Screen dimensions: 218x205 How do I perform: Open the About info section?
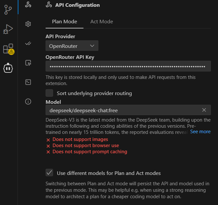28,102
